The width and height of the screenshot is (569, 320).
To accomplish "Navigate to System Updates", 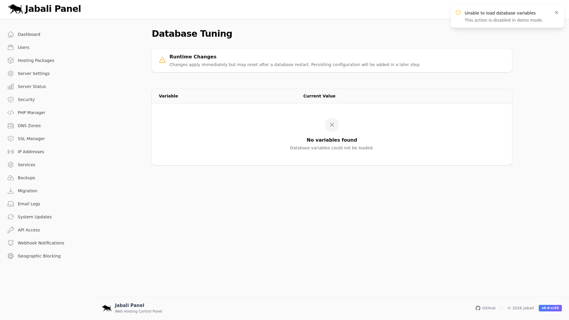I will [34, 217].
